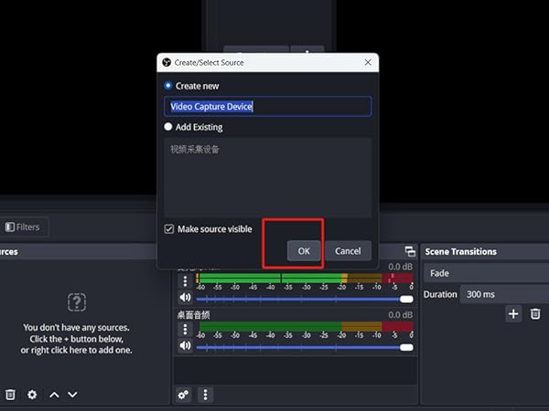The height and width of the screenshot is (411, 549).
Task: Click OK to confirm the source
Action: [304, 250]
